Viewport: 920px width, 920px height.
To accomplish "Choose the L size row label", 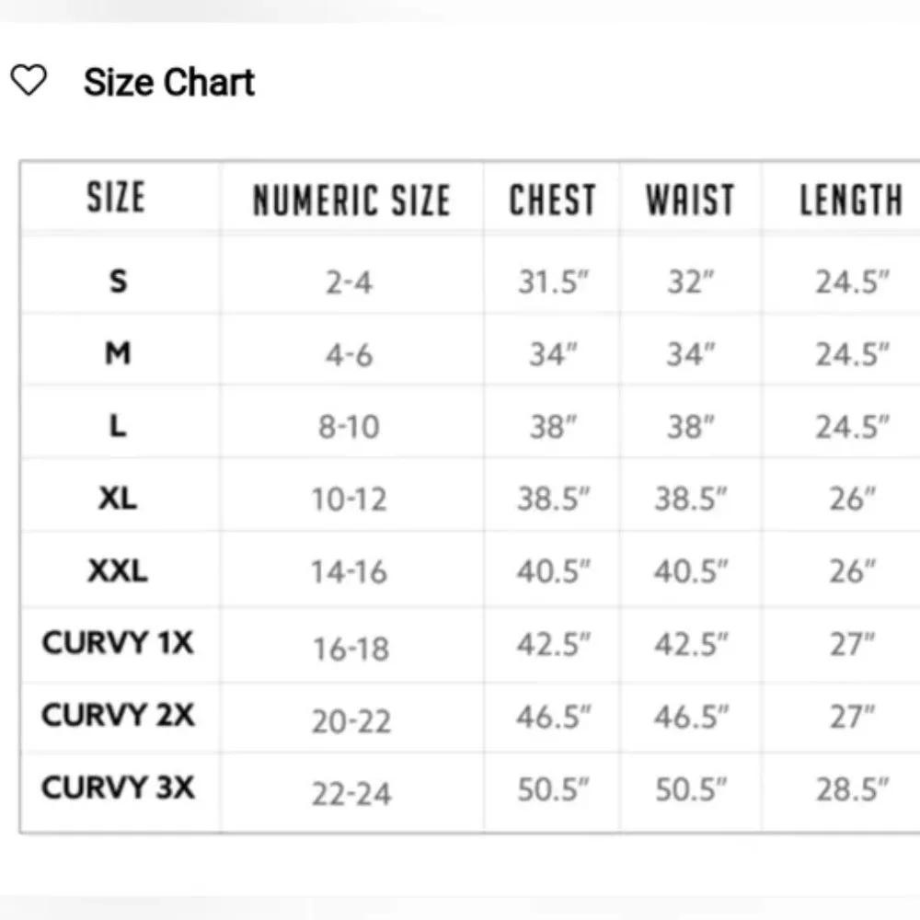I will 118,426.
